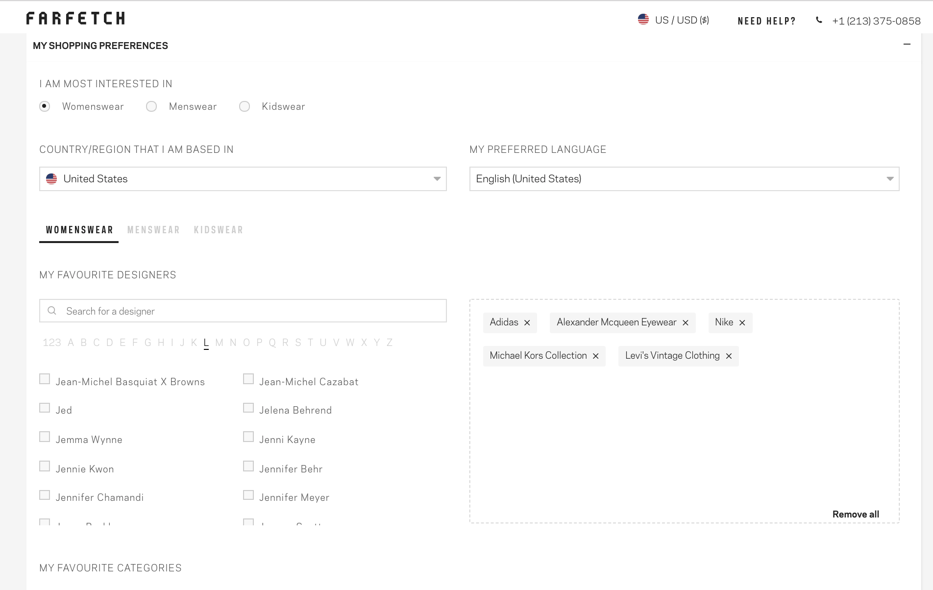The width and height of the screenshot is (933, 590).
Task: Check the Jed designer checkbox
Action: tap(45, 408)
